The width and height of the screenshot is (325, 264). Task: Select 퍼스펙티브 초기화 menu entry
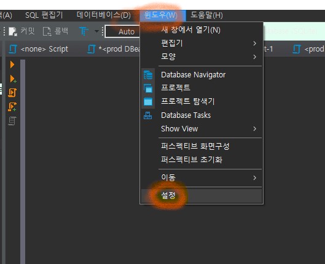tap(202, 160)
